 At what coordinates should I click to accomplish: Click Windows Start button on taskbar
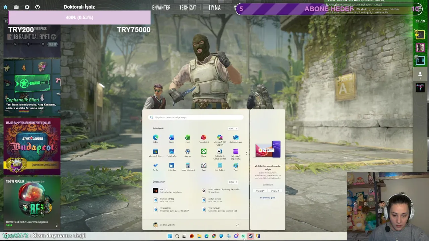tap(170, 236)
